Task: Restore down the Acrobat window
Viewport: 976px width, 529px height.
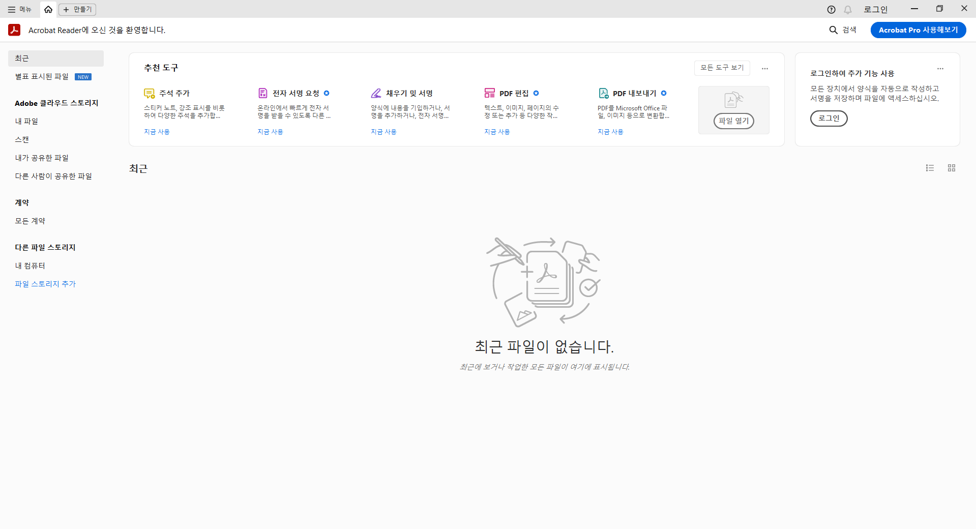Action: pyautogui.click(x=939, y=9)
